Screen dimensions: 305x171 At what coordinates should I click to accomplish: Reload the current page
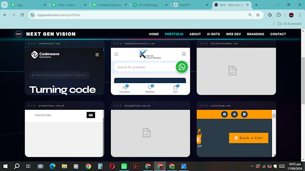[22, 15]
